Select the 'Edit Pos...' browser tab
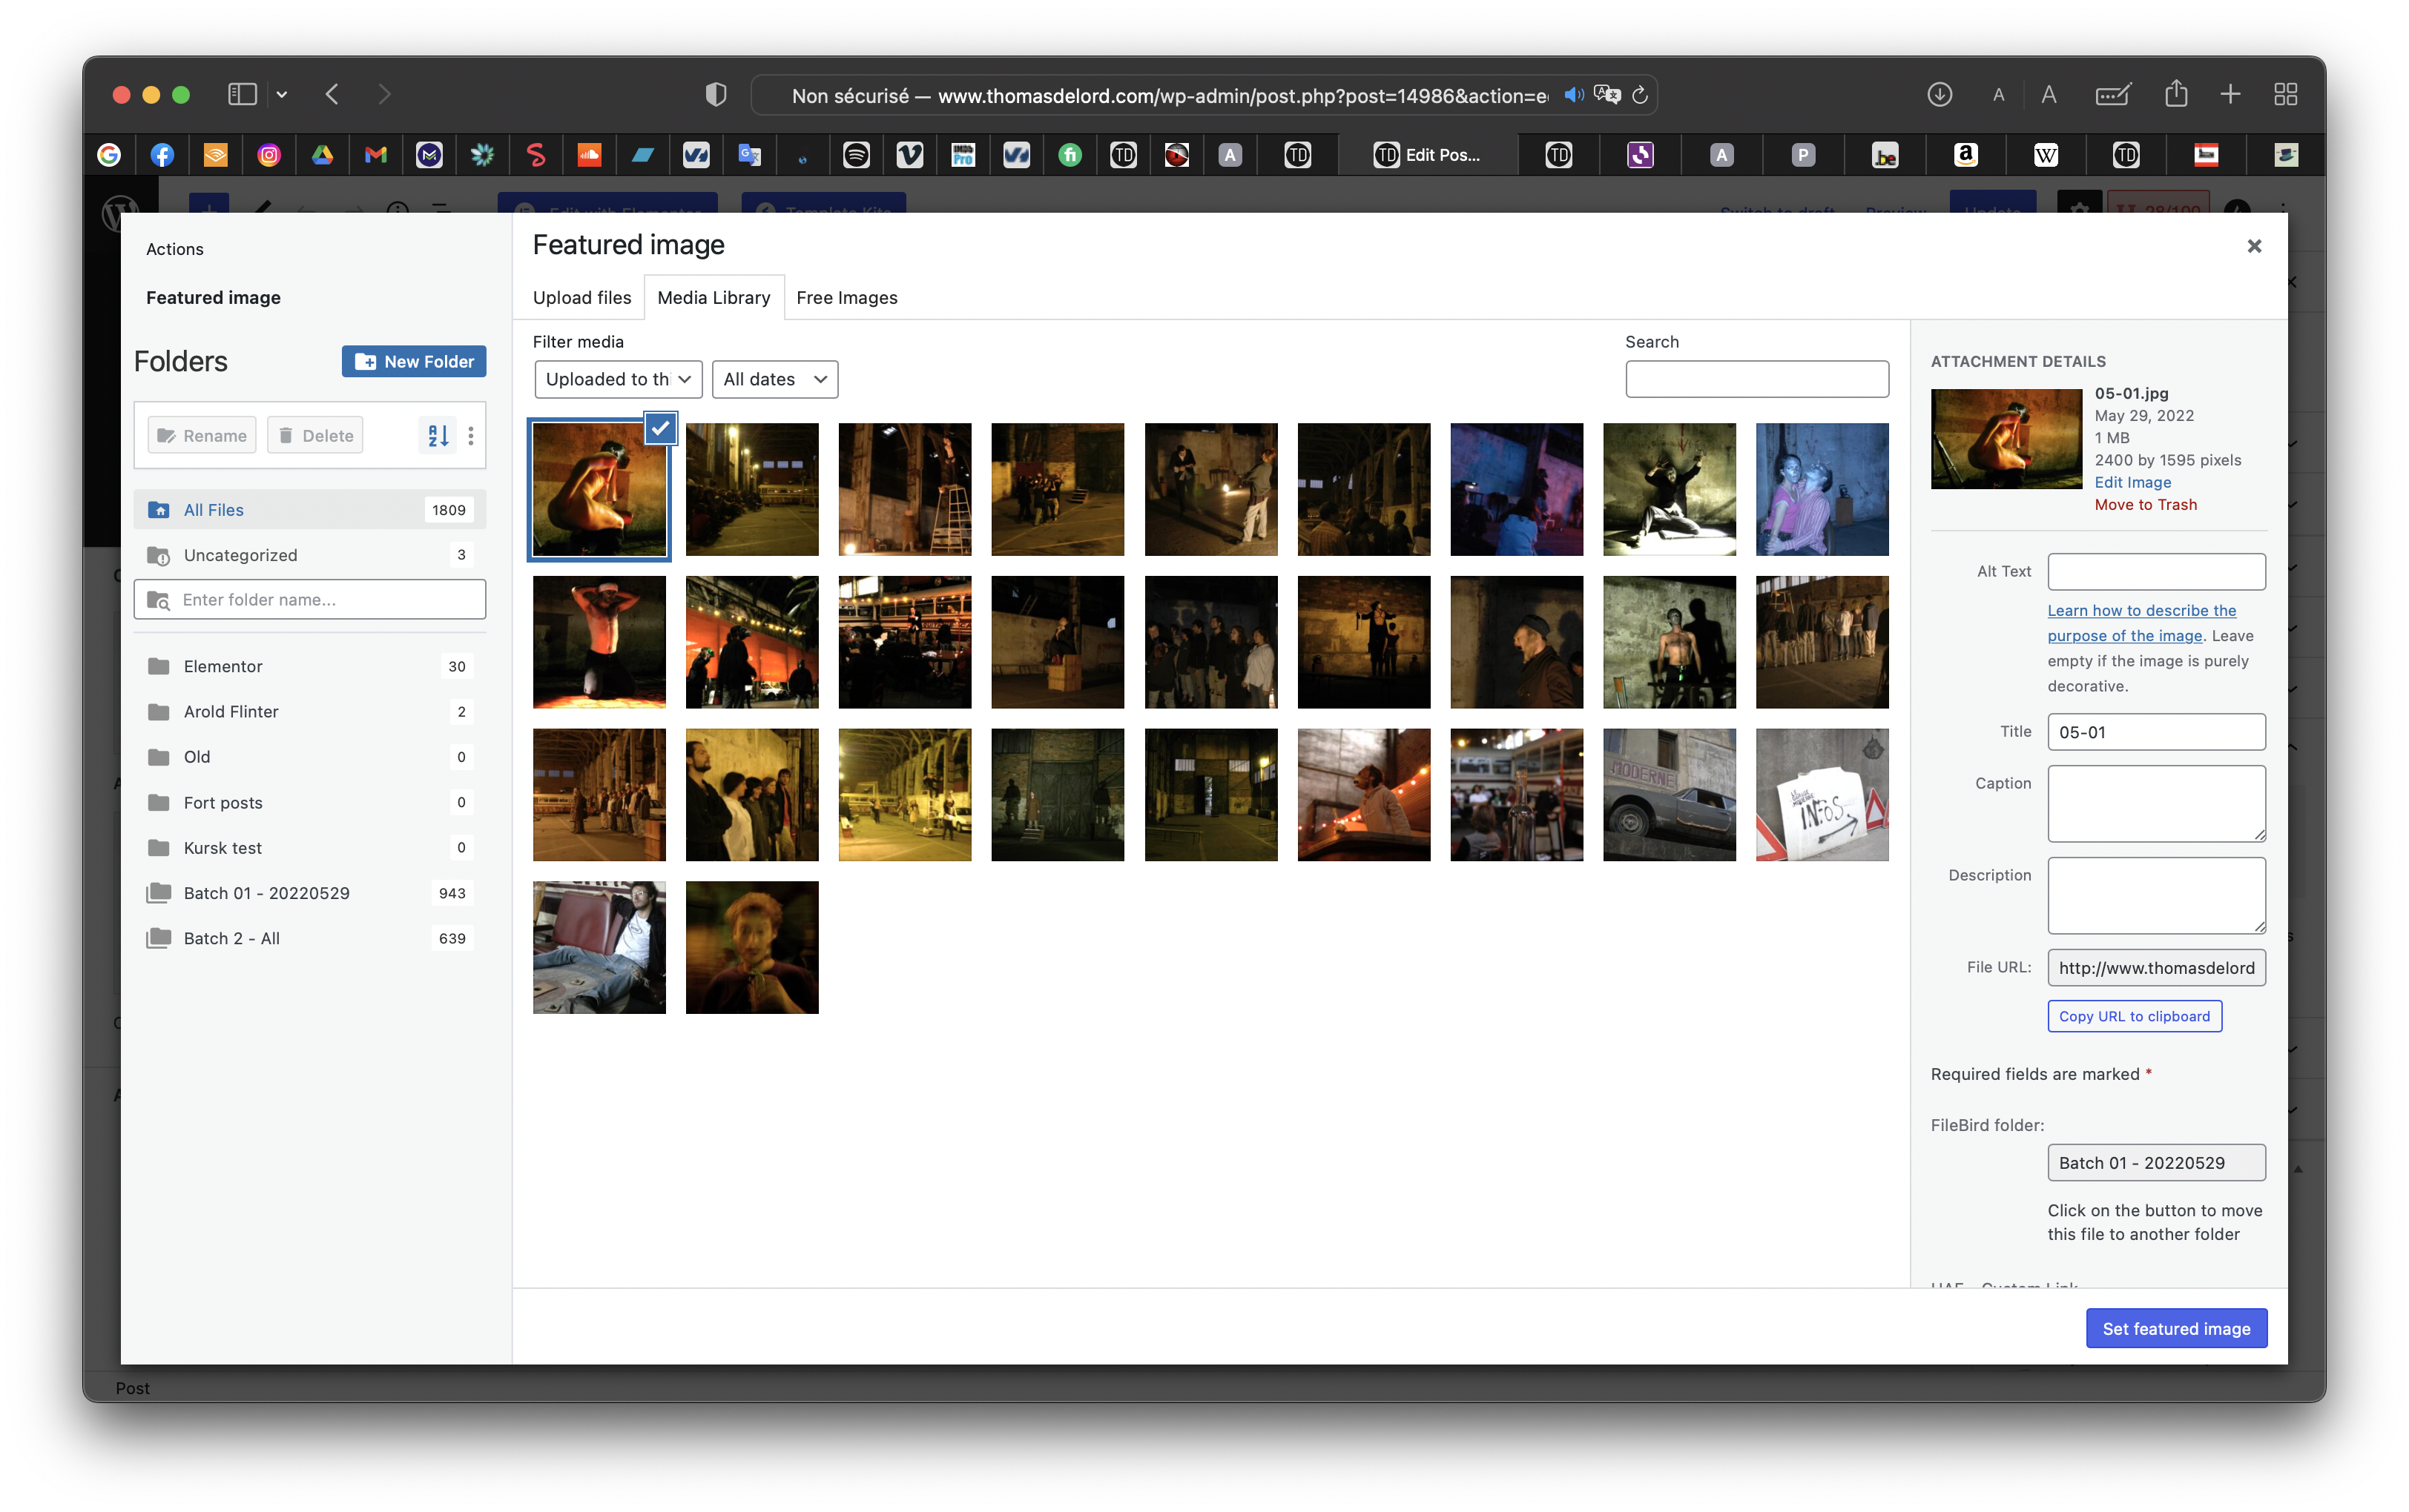 coord(1428,155)
